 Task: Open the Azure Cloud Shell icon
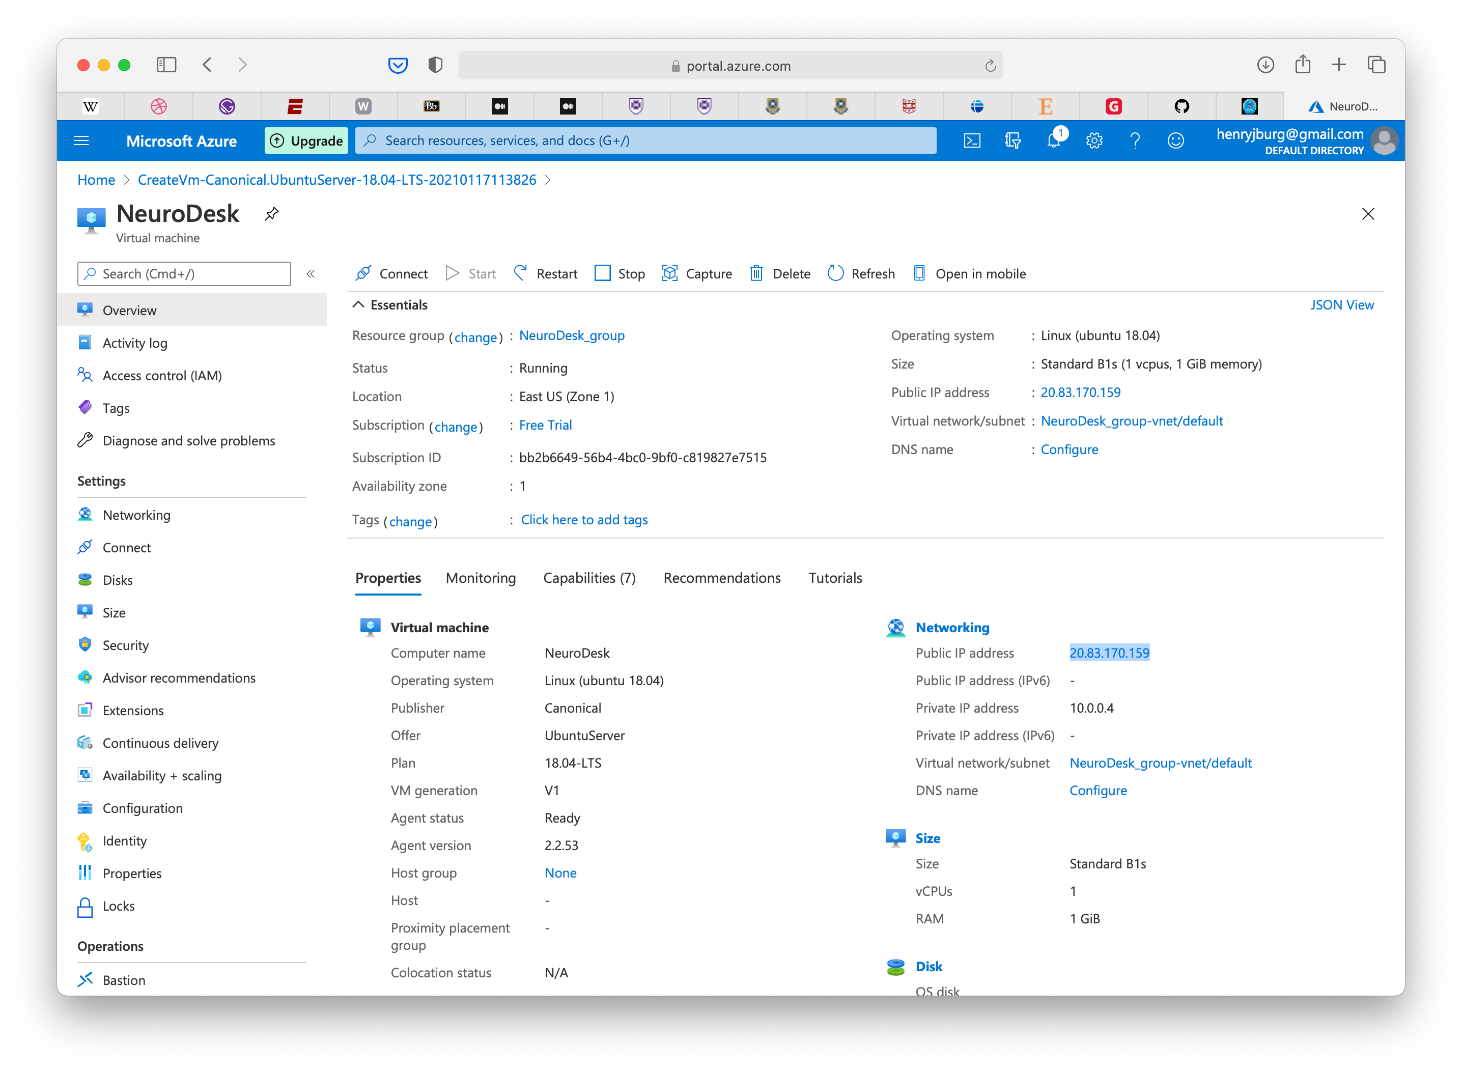tap(972, 140)
